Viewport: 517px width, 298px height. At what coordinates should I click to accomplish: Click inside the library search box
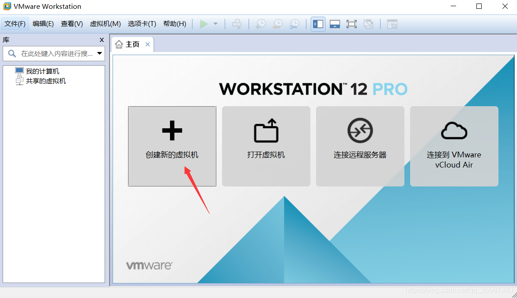click(53, 53)
